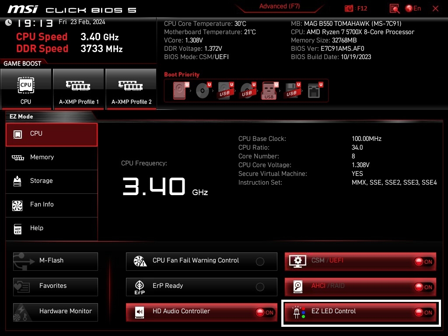Click the clock icon beside the time
448x336 pixels.
click(9, 22)
